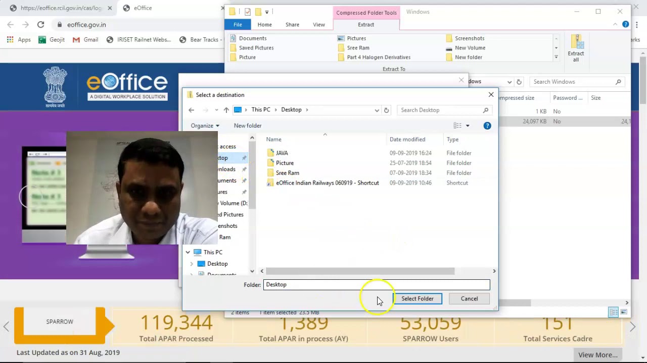647x363 pixels.
Task: Switch Explorer to details view
Action: 614,313
